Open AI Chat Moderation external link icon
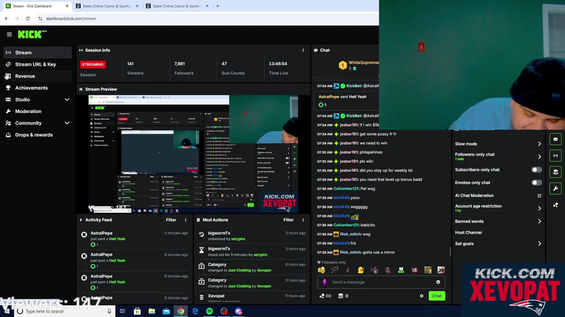Viewport: 565px width, 317px height. click(539, 195)
